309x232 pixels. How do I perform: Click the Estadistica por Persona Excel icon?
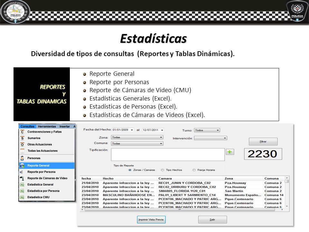(22, 191)
